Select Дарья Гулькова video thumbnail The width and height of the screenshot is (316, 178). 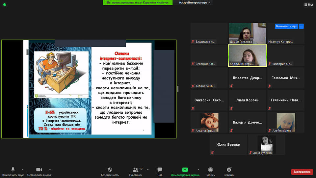coord(248,33)
